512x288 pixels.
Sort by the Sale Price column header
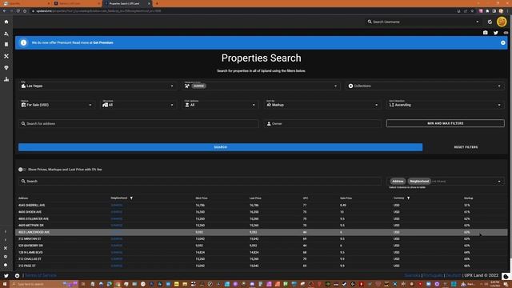pos(346,198)
